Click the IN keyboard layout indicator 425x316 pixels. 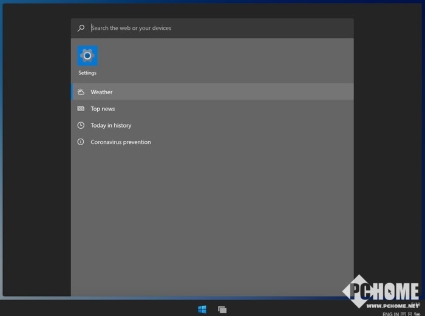tap(396, 314)
